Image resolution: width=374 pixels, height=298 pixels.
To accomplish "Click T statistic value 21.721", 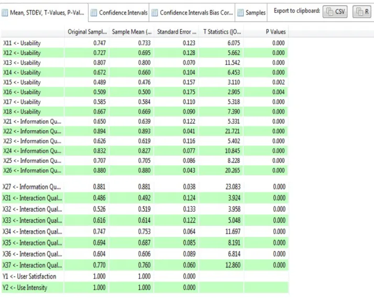I will click(x=233, y=131).
